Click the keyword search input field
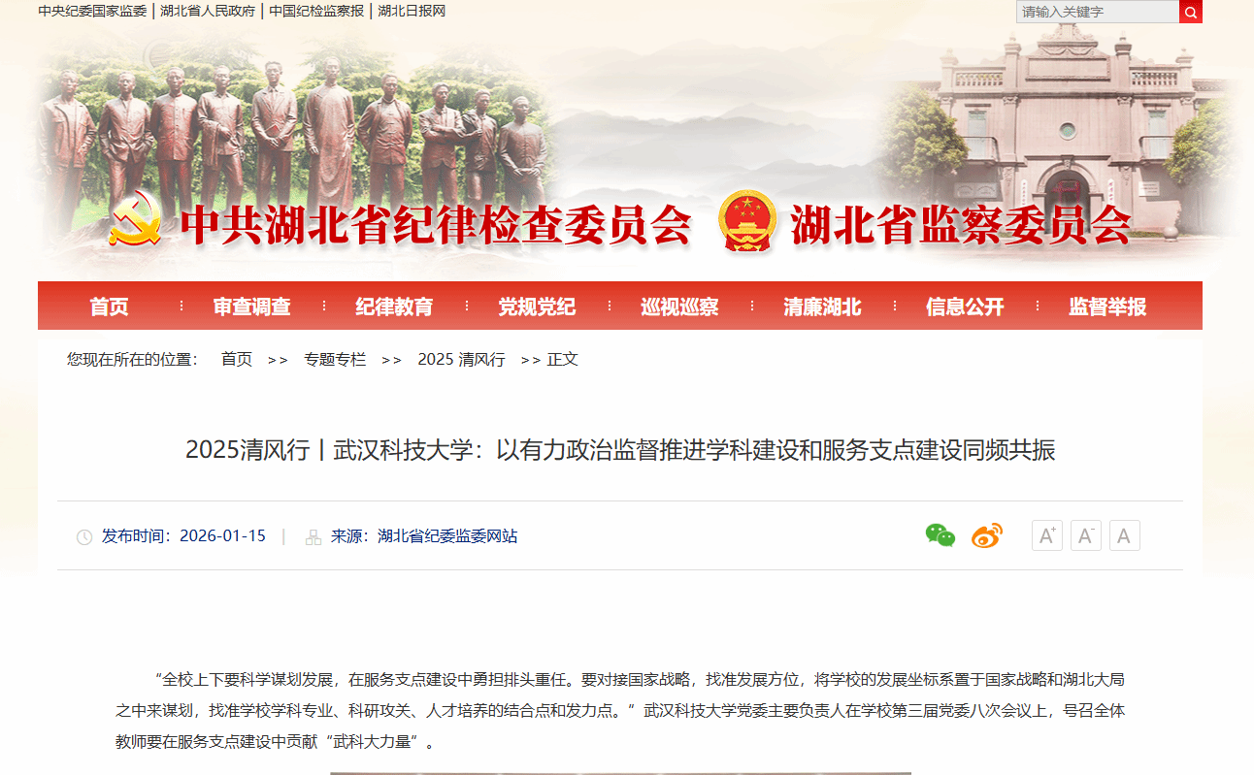The image size is (1254, 775). [x=1098, y=12]
